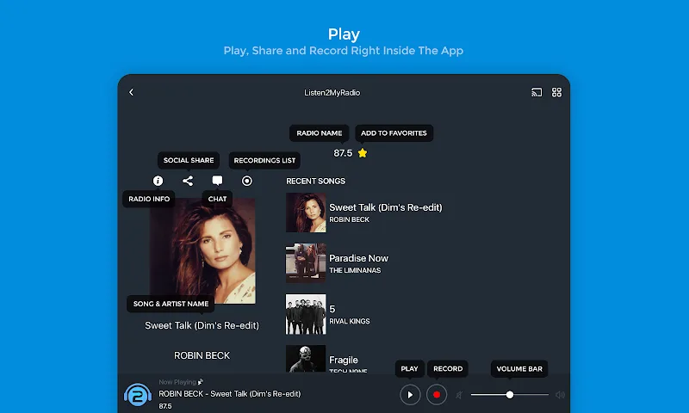The height and width of the screenshot is (413, 689).
Task: Open the Fragile song thumbnail
Action: 306,359
